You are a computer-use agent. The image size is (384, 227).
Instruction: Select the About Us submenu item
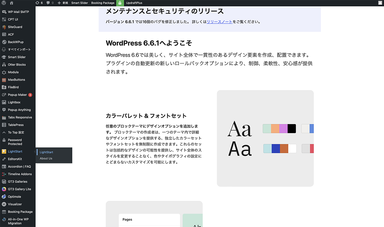[46, 159]
